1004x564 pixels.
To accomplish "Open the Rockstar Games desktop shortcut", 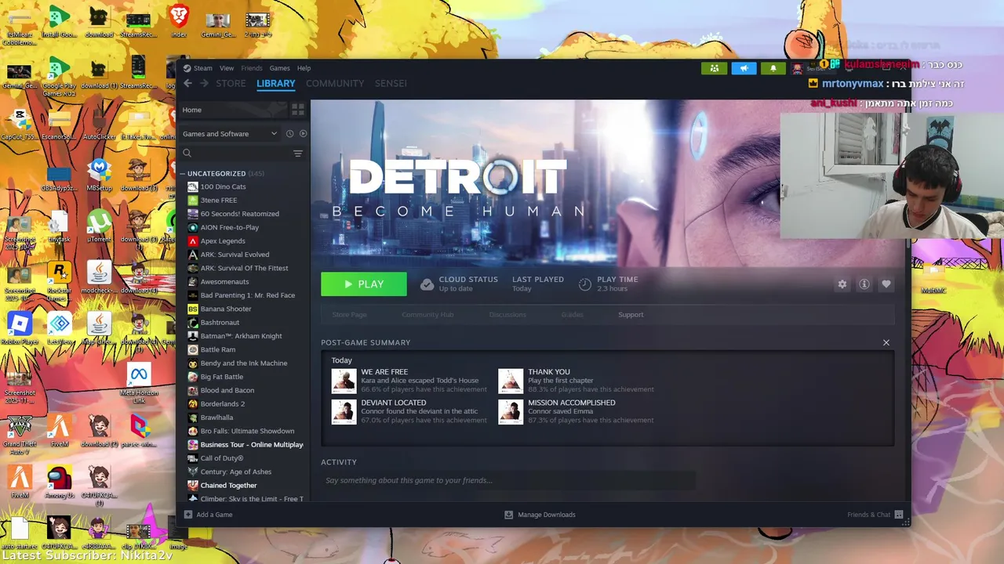I will pos(59,281).
